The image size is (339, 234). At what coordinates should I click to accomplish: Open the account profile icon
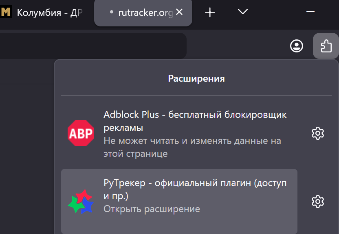click(296, 46)
